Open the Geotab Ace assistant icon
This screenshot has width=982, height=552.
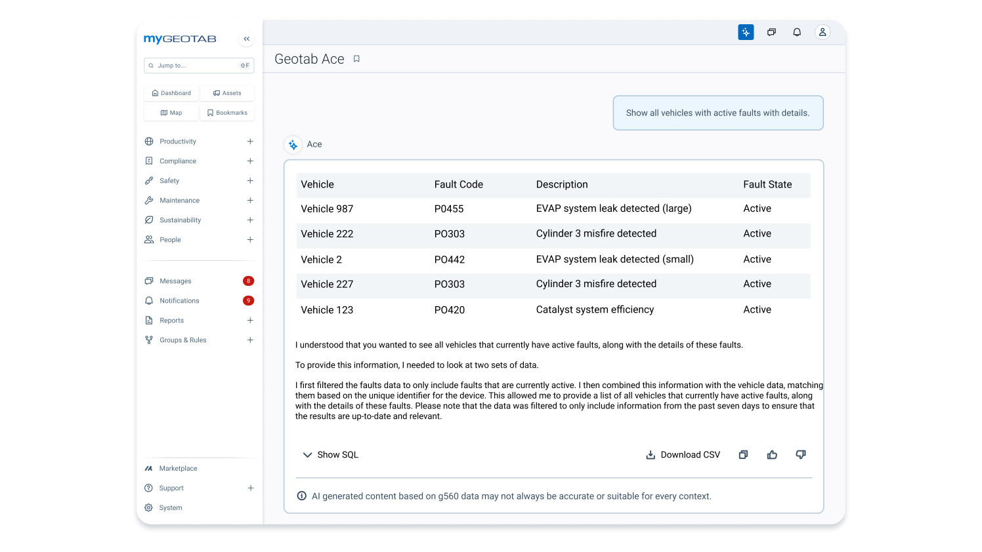pyautogui.click(x=746, y=31)
